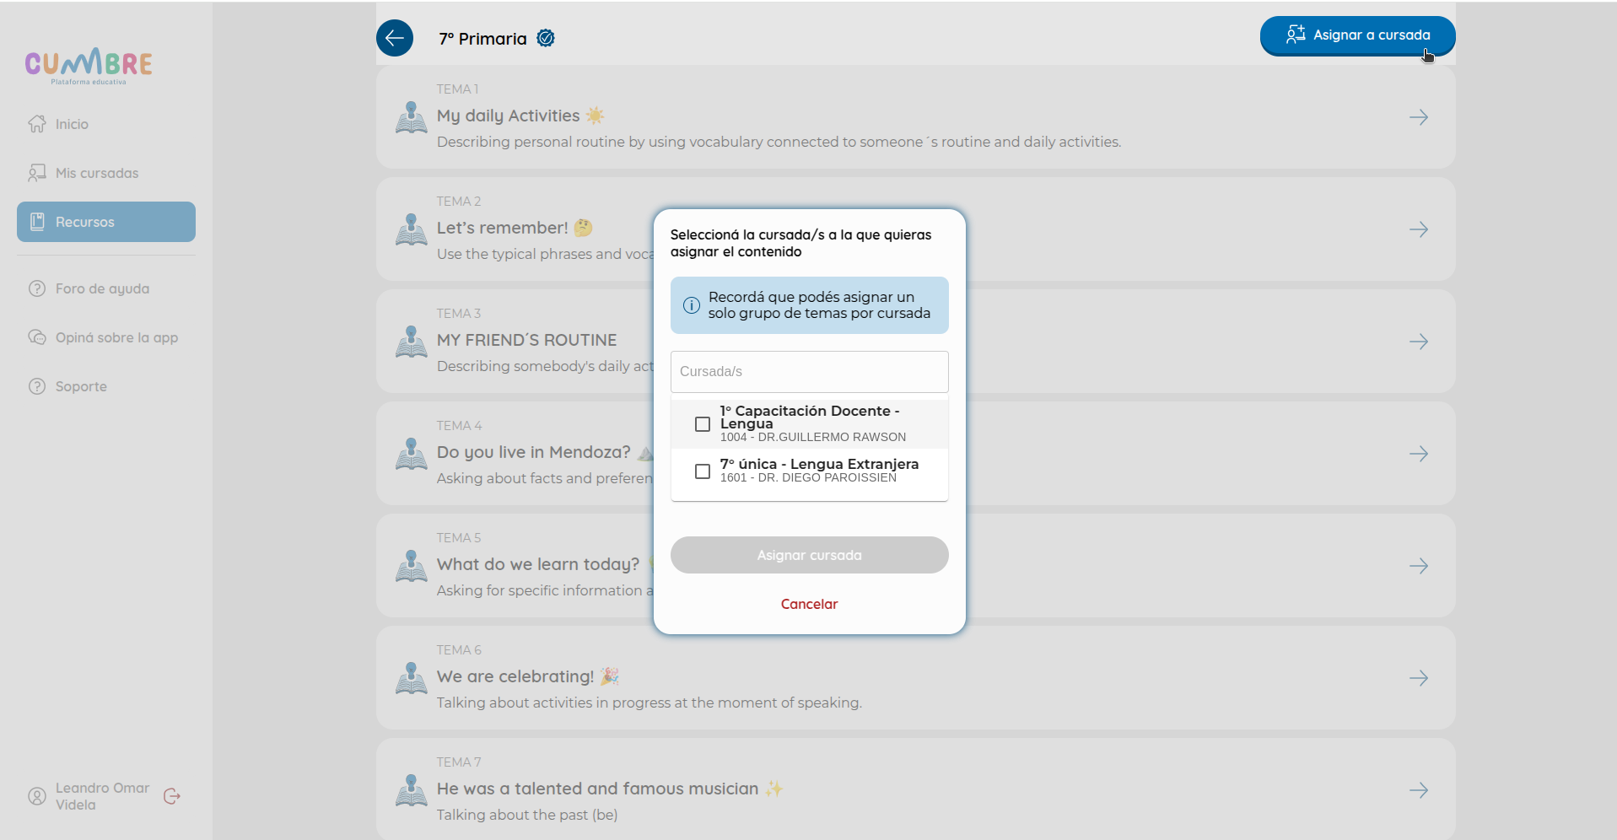
Task: Go back using the round arrow button
Action: point(395,38)
